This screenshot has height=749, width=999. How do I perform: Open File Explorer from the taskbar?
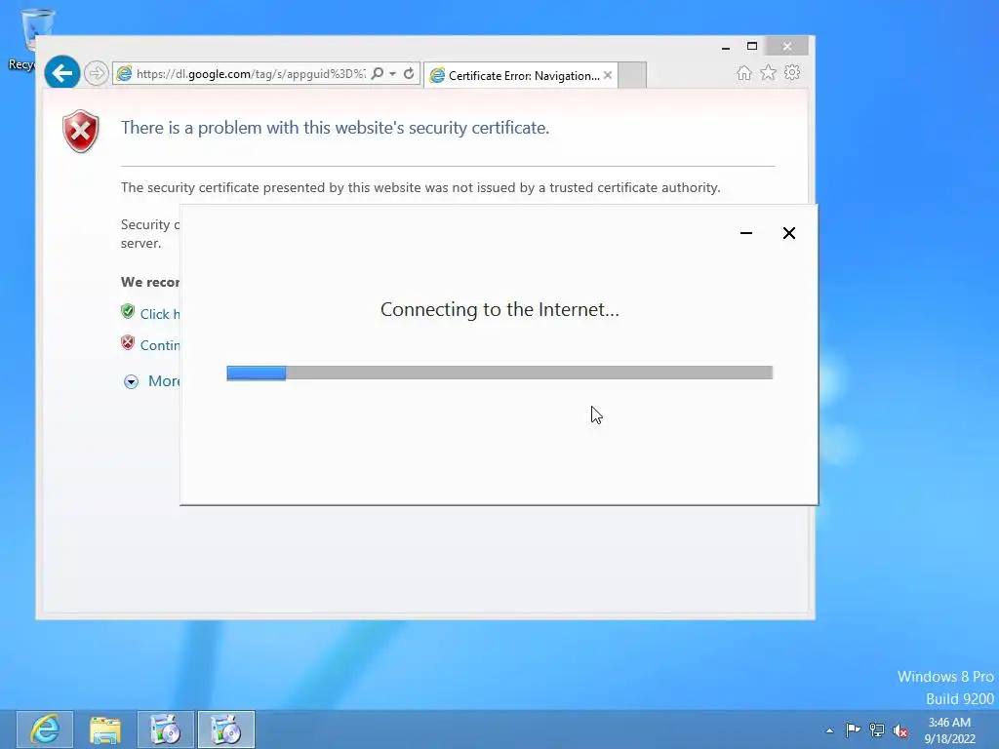click(105, 729)
